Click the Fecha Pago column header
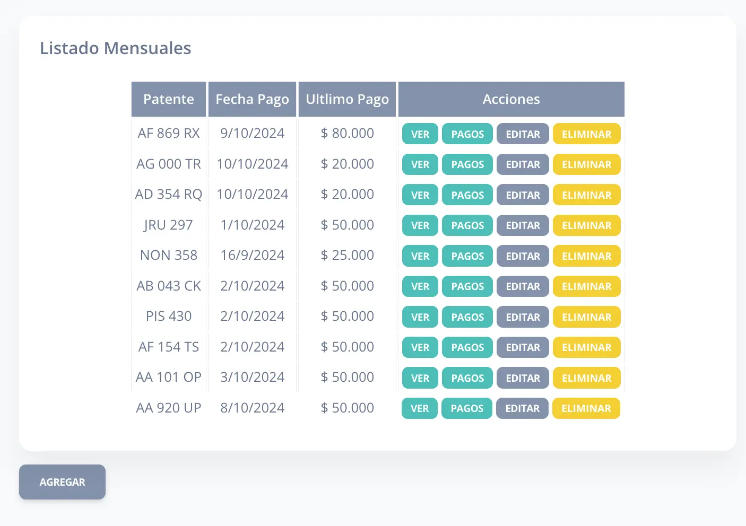The image size is (746, 526). pyautogui.click(x=252, y=99)
